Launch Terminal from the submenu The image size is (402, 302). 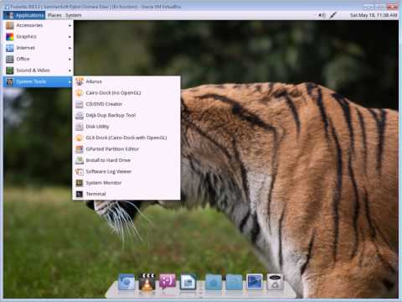pyautogui.click(x=126, y=194)
